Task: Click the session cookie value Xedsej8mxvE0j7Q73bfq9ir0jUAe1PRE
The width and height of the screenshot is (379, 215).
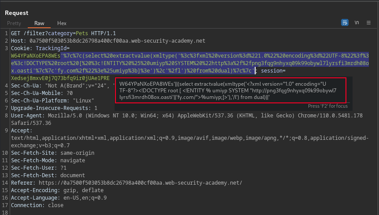Action: click(x=60, y=78)
